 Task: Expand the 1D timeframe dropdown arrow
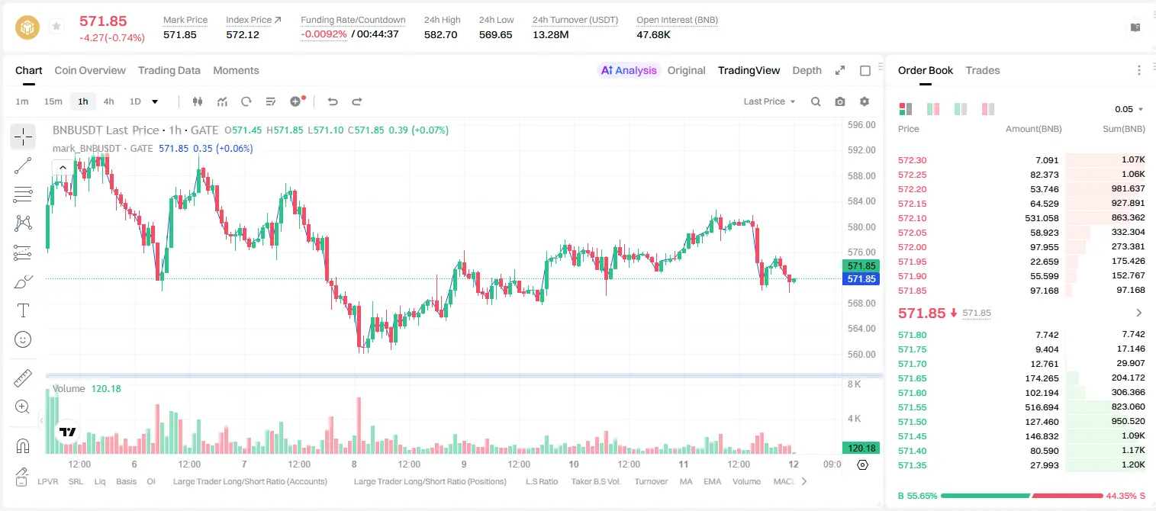[x=155, y=101]
